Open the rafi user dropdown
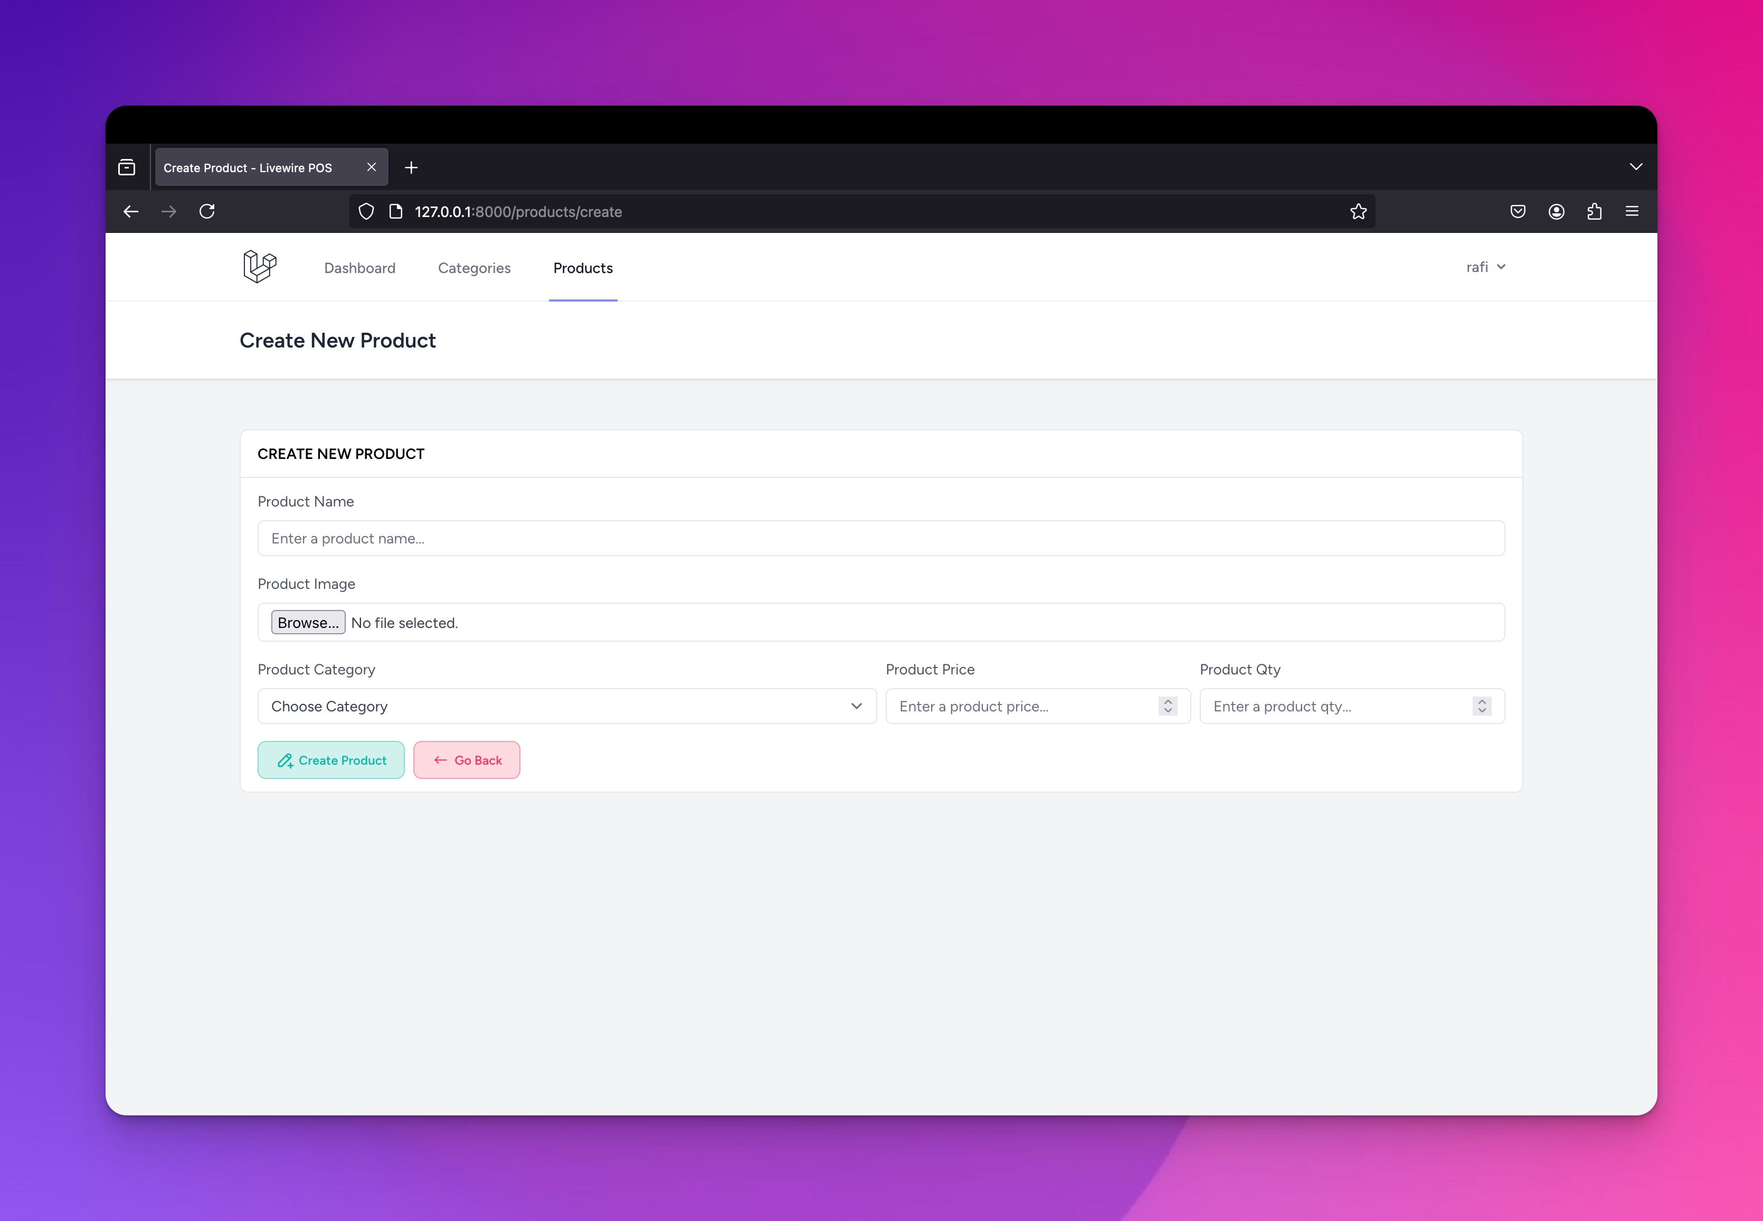 point(1485,267)
